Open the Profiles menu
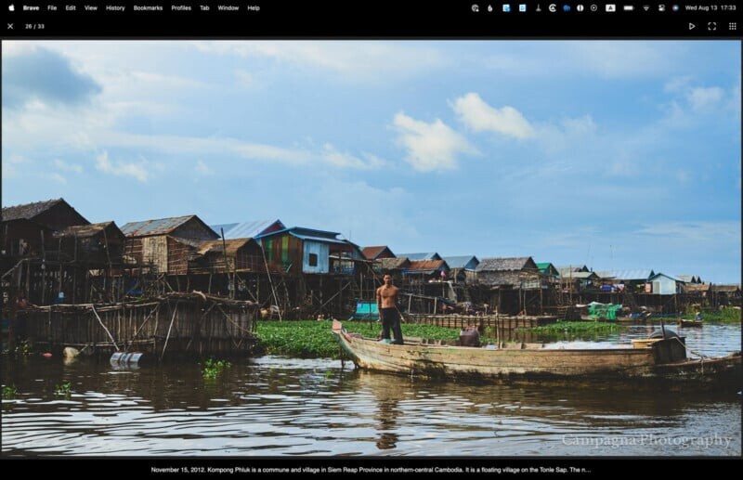Image resolution: width=743 pixels, height=480 pixels. click(x=181, y=7)
